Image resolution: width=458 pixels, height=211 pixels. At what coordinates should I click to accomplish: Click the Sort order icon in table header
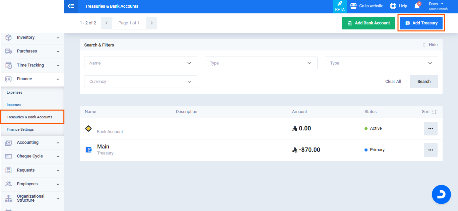pos(434,112)
